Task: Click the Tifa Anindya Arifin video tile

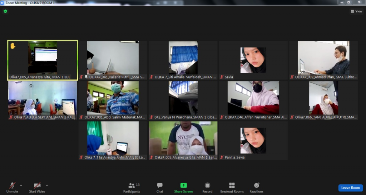Action: (113, 140)
